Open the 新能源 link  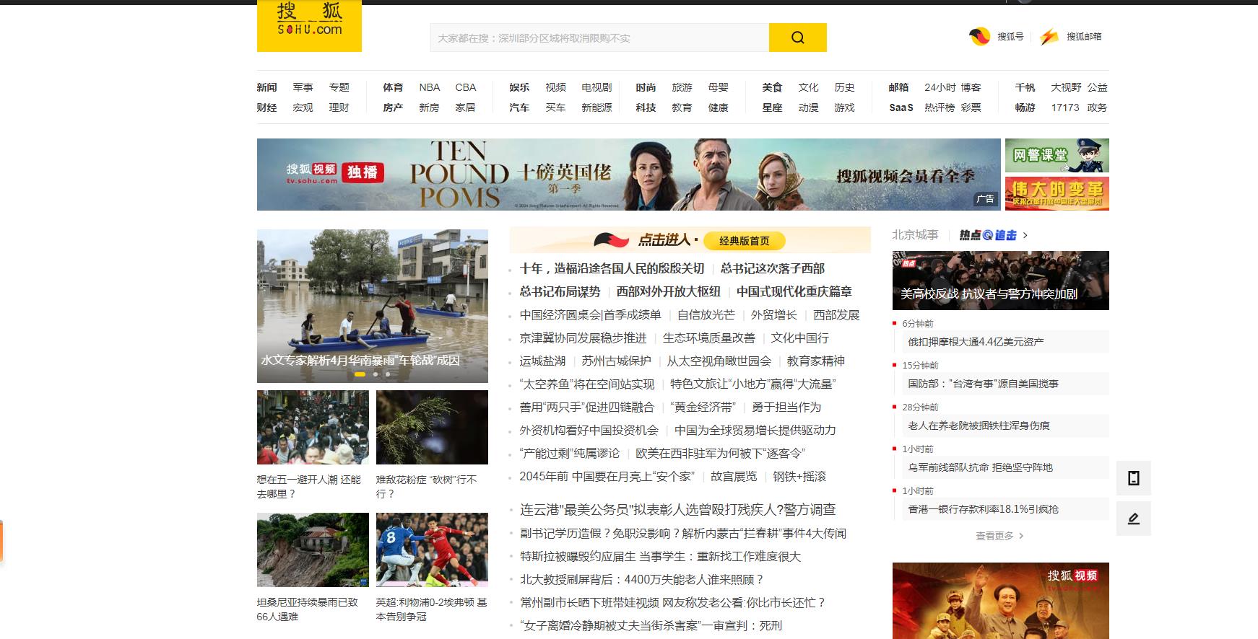coord(597,107)
